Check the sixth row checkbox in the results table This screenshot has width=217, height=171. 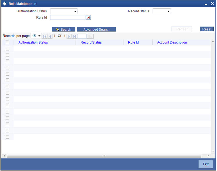[x=7, y=80]
